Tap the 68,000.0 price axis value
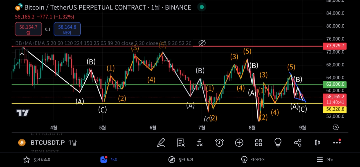 (x=335, y=65)
